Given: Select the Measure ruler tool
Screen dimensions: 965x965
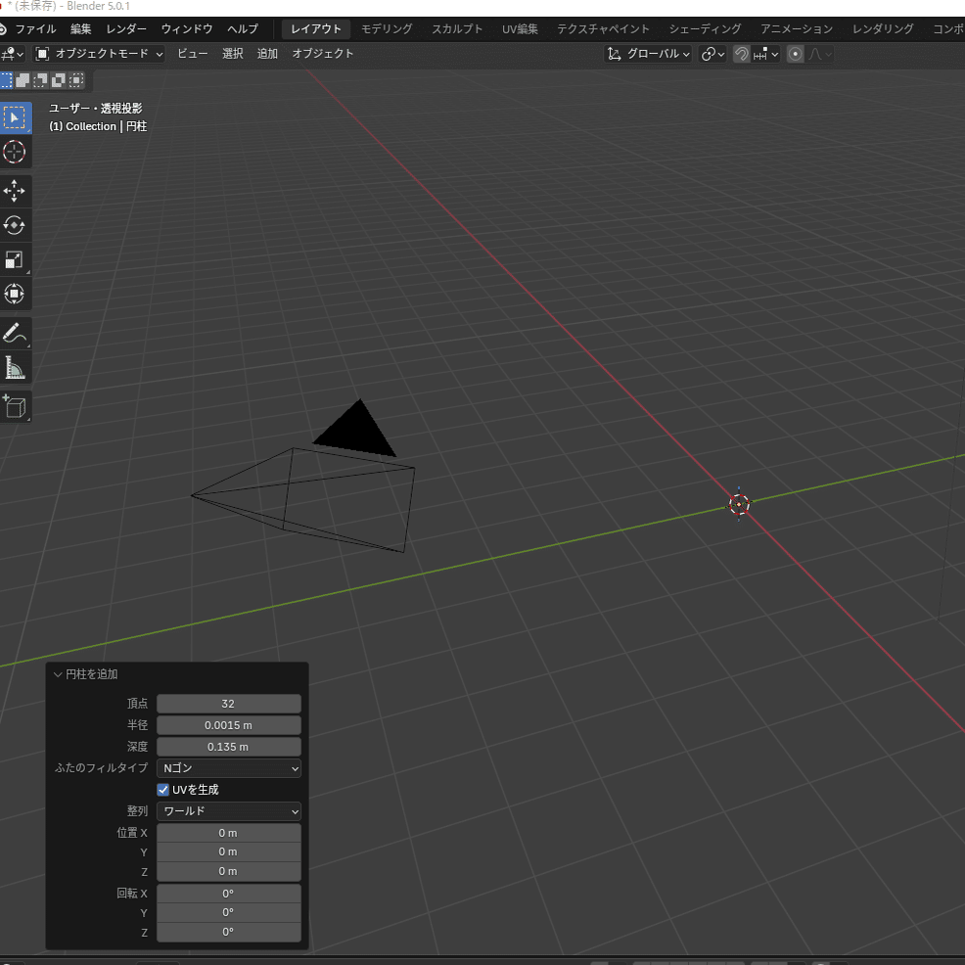Looking at the screenshot, I should (x=14, y=367).
